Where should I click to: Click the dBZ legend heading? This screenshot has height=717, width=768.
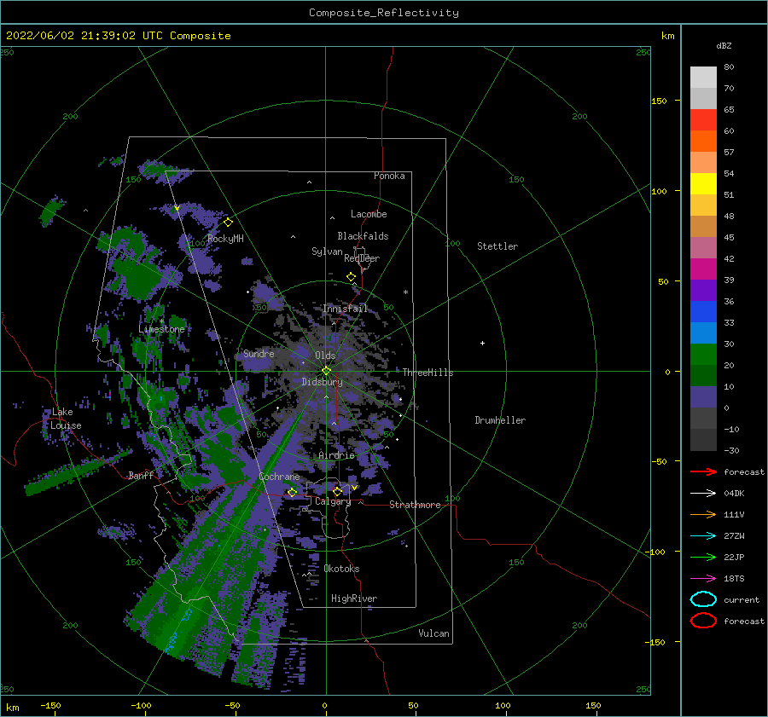(x=724, y=46)
